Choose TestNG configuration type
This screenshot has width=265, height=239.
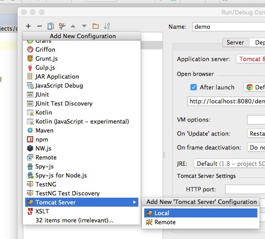coord(82,184)
